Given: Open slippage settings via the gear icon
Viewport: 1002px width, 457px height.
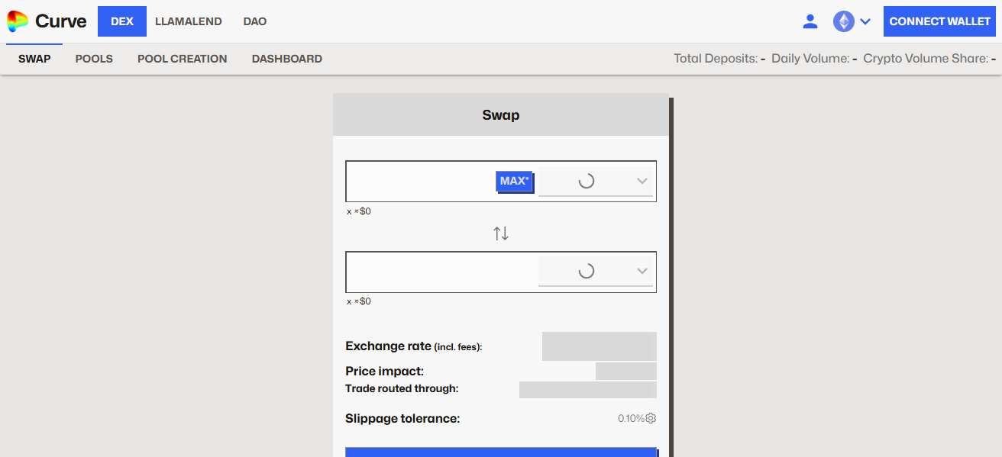Looking at the screenshot, I should click(x=651, y=418).
